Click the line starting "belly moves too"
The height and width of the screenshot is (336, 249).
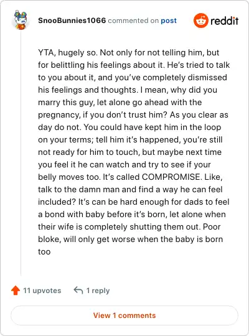point(130,177)
